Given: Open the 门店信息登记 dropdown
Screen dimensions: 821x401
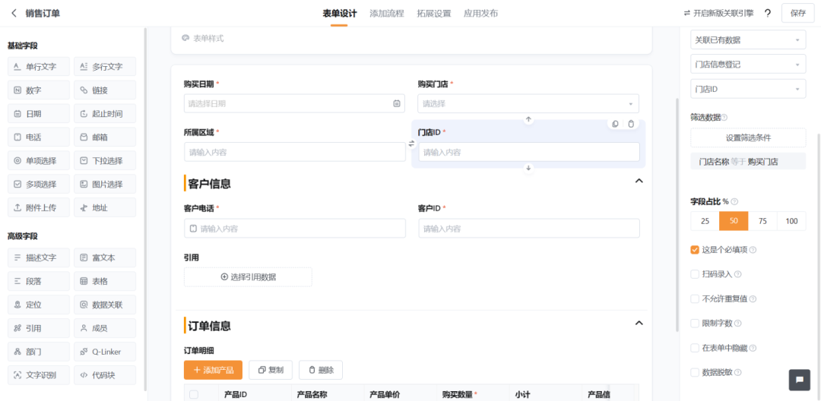Looking at the screenshot, I should (748, 65).
